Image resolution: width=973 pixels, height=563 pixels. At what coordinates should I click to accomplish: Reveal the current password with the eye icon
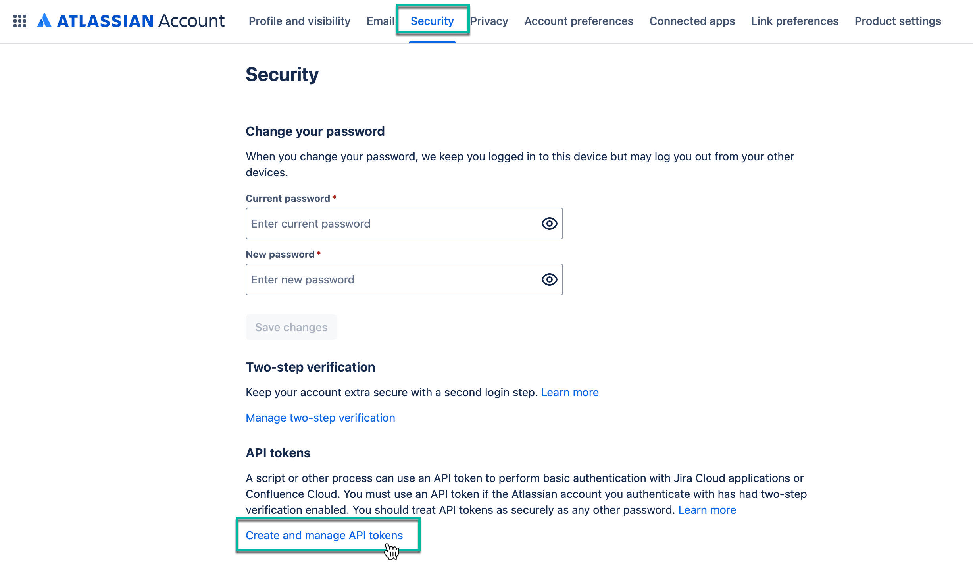click(x=549, y=224)
